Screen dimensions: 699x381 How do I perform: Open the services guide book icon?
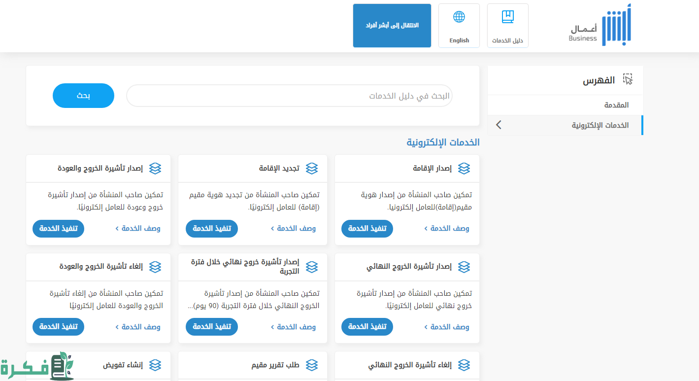(x=507, y=17)
